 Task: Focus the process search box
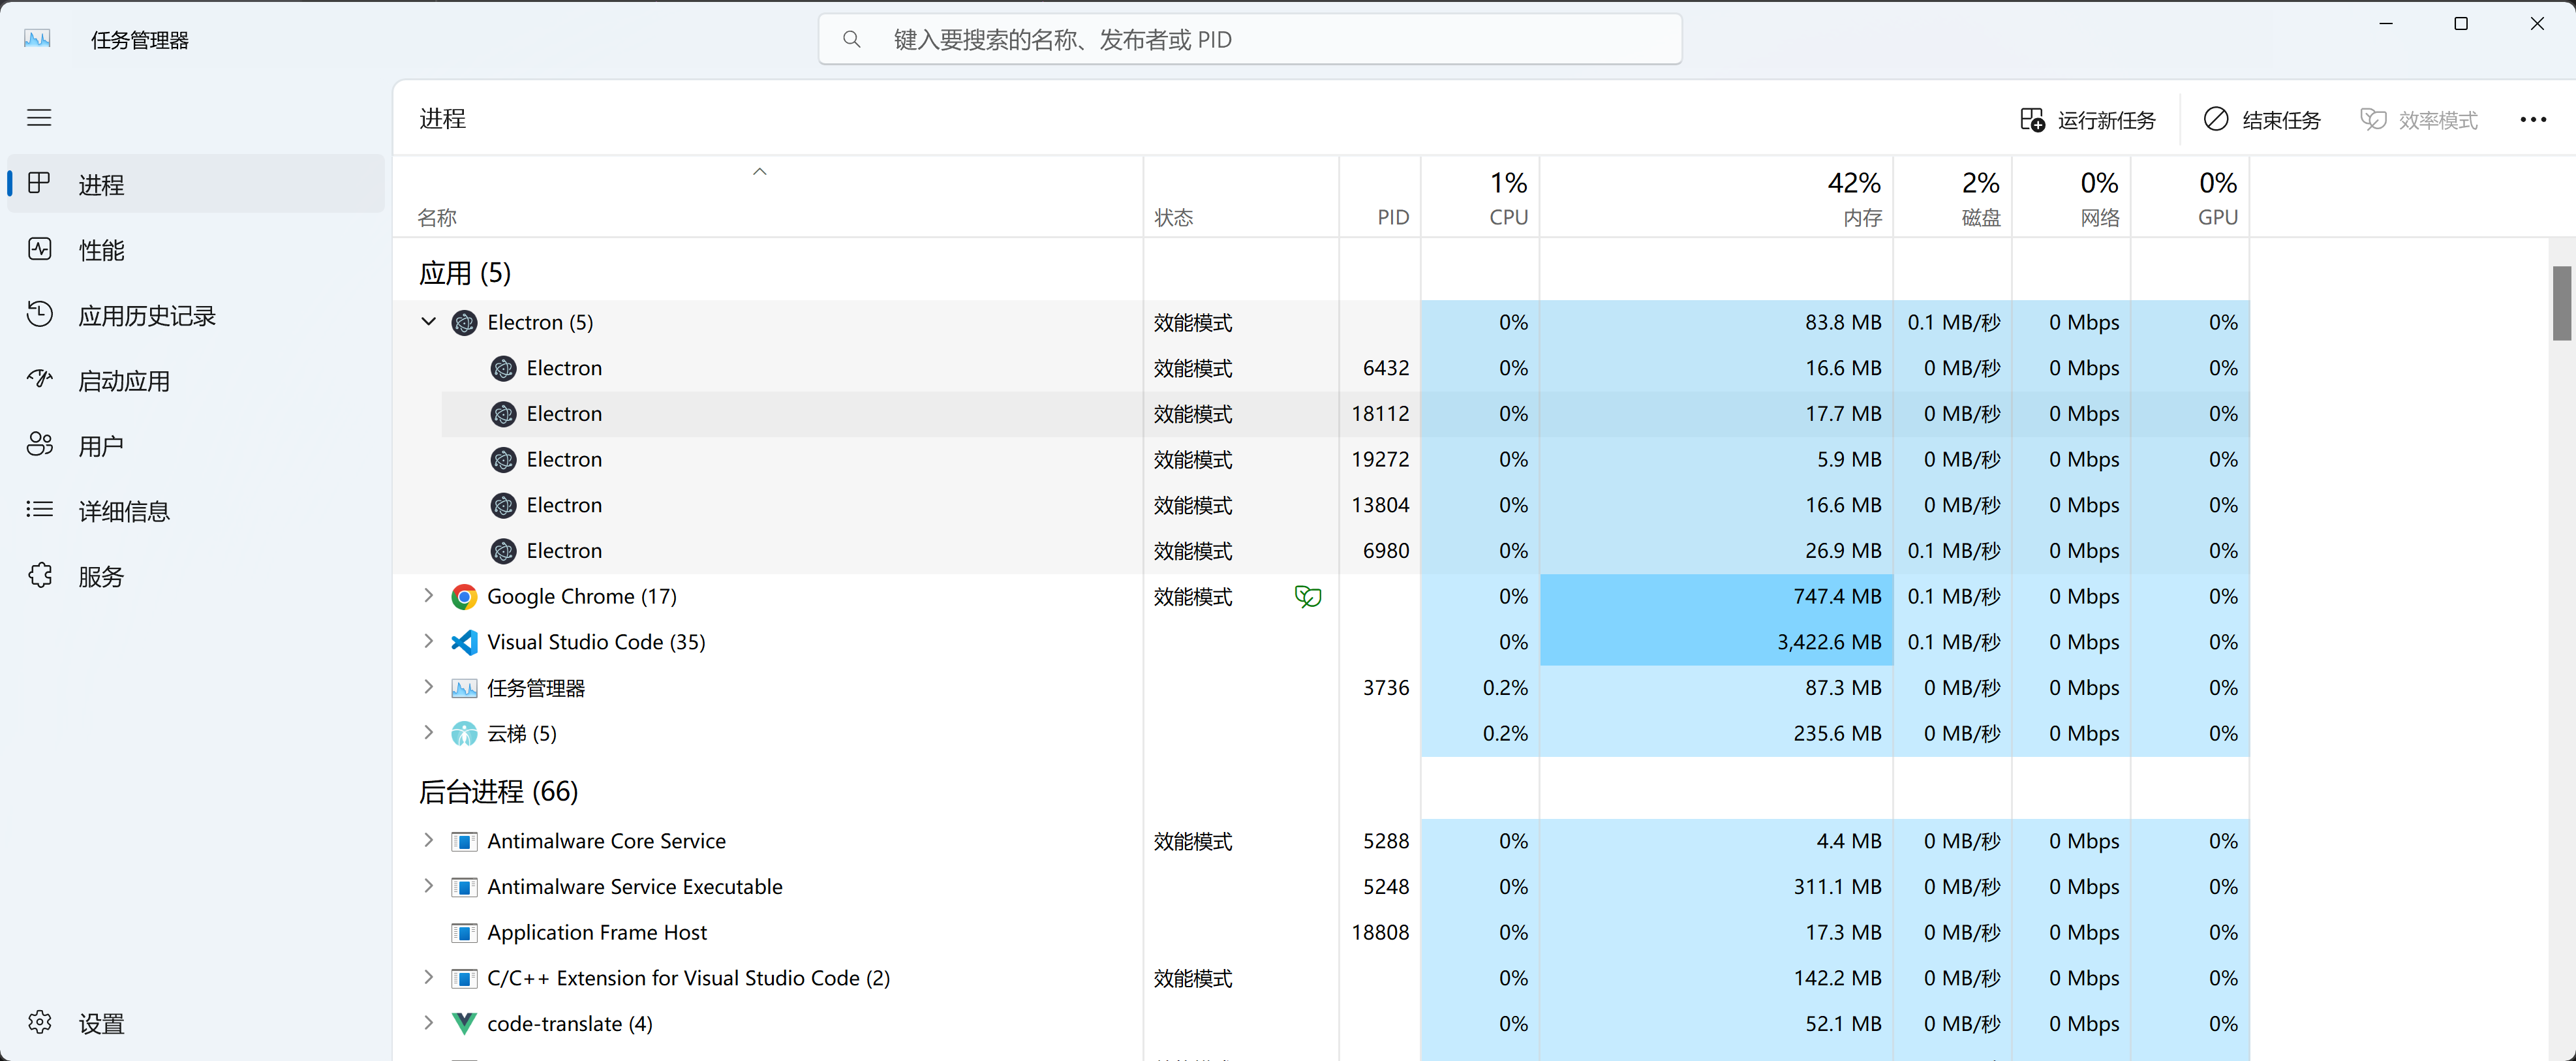[1250, 39]
